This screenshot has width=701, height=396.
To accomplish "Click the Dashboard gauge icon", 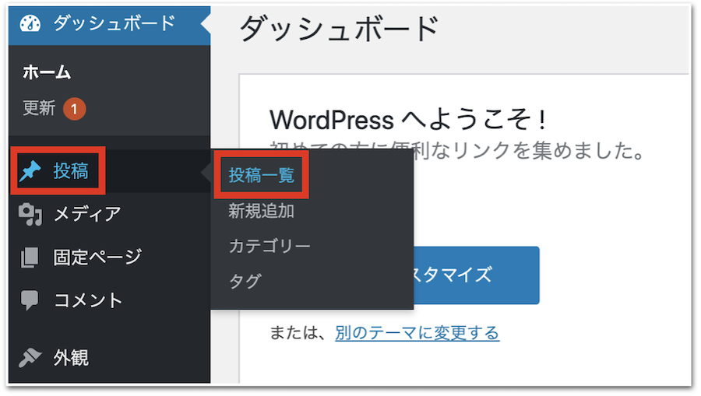I will (x=30, y=23).
